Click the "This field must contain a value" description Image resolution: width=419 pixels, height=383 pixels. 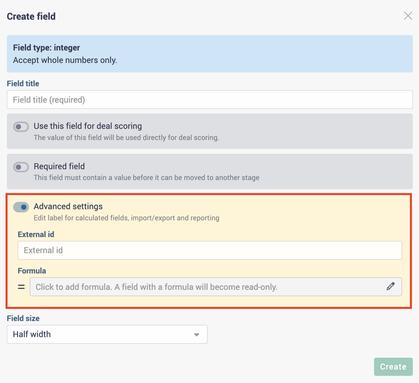point(147,178)
